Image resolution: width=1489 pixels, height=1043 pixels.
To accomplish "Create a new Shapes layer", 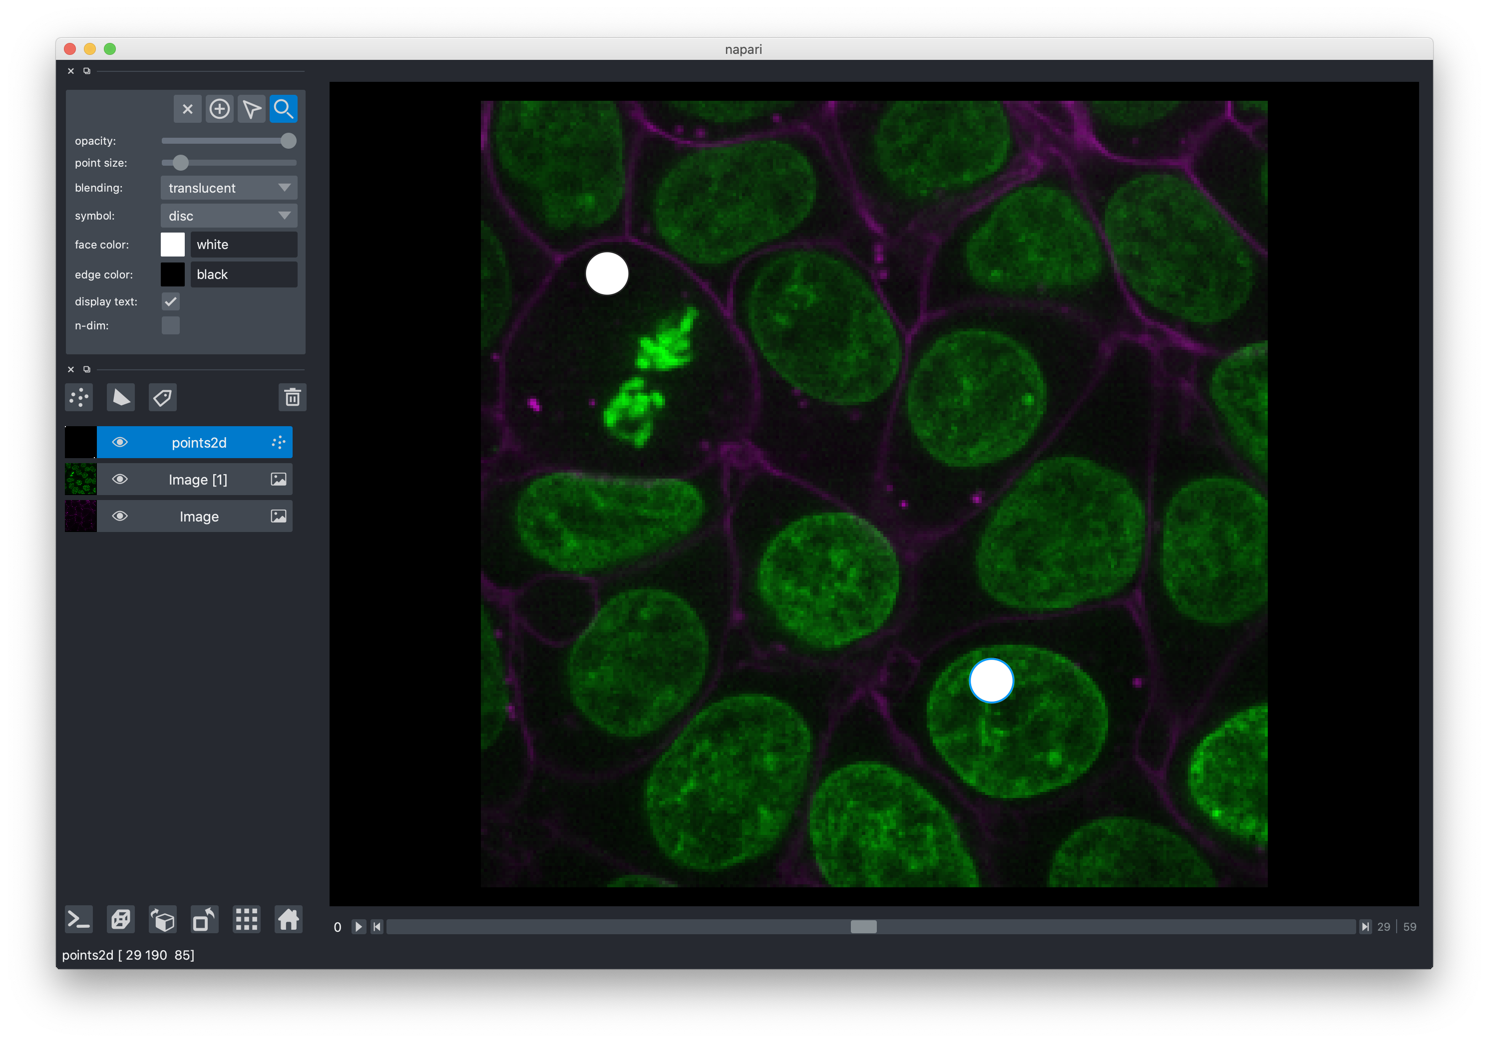I will click(121, 397).
